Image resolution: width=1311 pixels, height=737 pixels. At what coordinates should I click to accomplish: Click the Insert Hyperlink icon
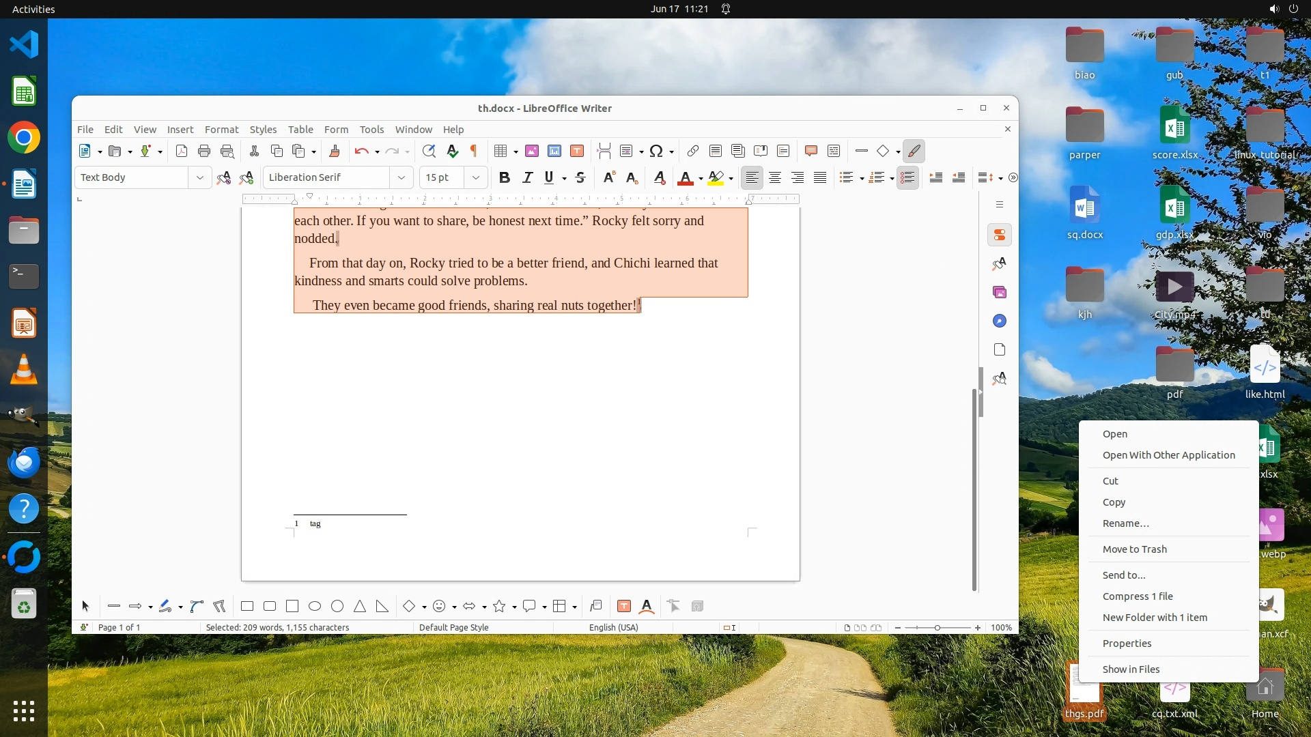point(693,151)
